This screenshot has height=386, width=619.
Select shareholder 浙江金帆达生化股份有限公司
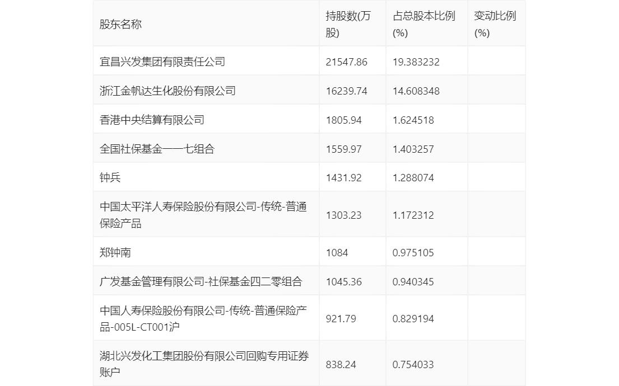pos(167,91)
